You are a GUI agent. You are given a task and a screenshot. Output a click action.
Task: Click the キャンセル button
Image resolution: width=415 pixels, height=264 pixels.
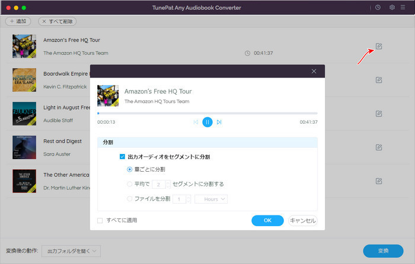coord(303,220)
